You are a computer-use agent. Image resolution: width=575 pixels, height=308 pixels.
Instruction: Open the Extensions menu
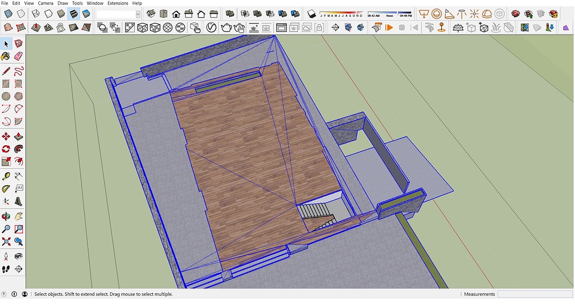pyautogui.click(x=118, y=3)
